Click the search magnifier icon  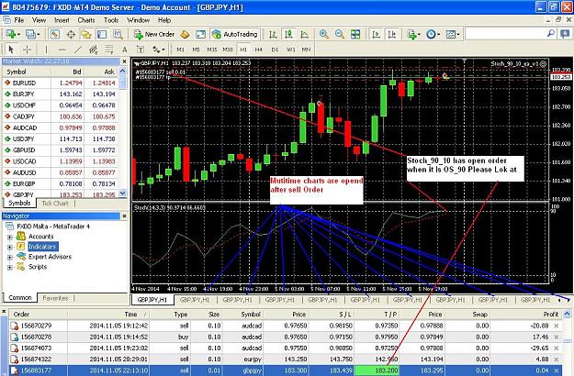pos(551,34)
